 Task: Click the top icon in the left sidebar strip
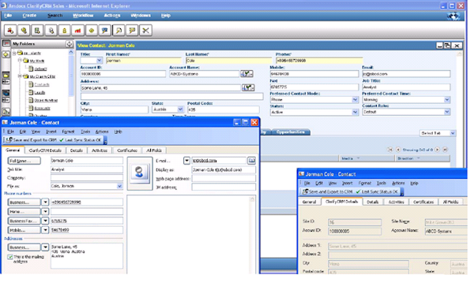point(6,43)
